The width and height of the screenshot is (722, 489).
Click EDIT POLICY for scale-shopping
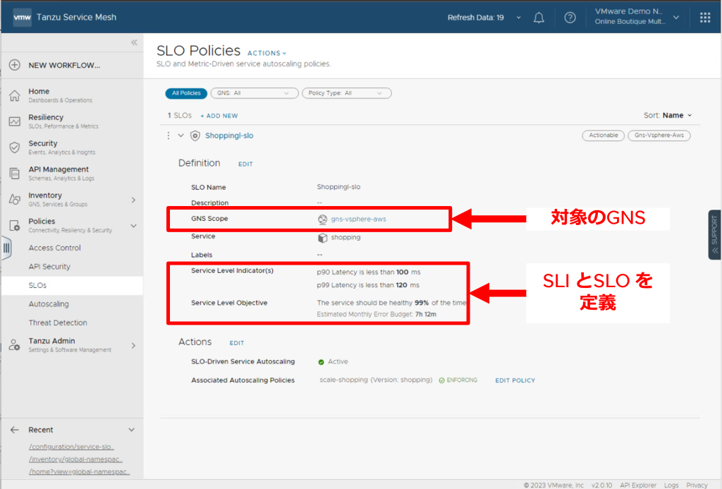point(515,381)
